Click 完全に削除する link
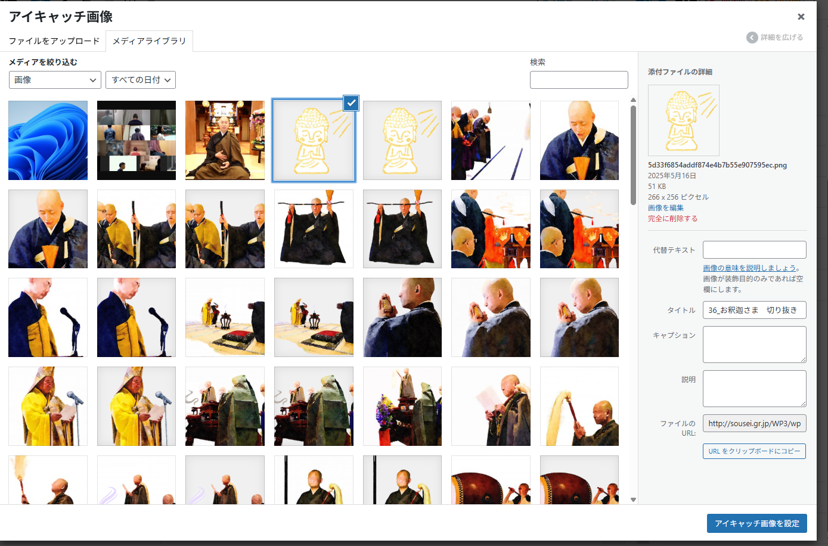This screenshot has height=546, width=828. [x=672, y=219]
